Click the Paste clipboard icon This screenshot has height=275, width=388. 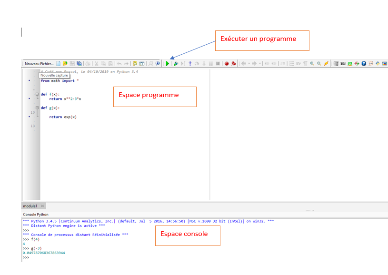[110, 64]
